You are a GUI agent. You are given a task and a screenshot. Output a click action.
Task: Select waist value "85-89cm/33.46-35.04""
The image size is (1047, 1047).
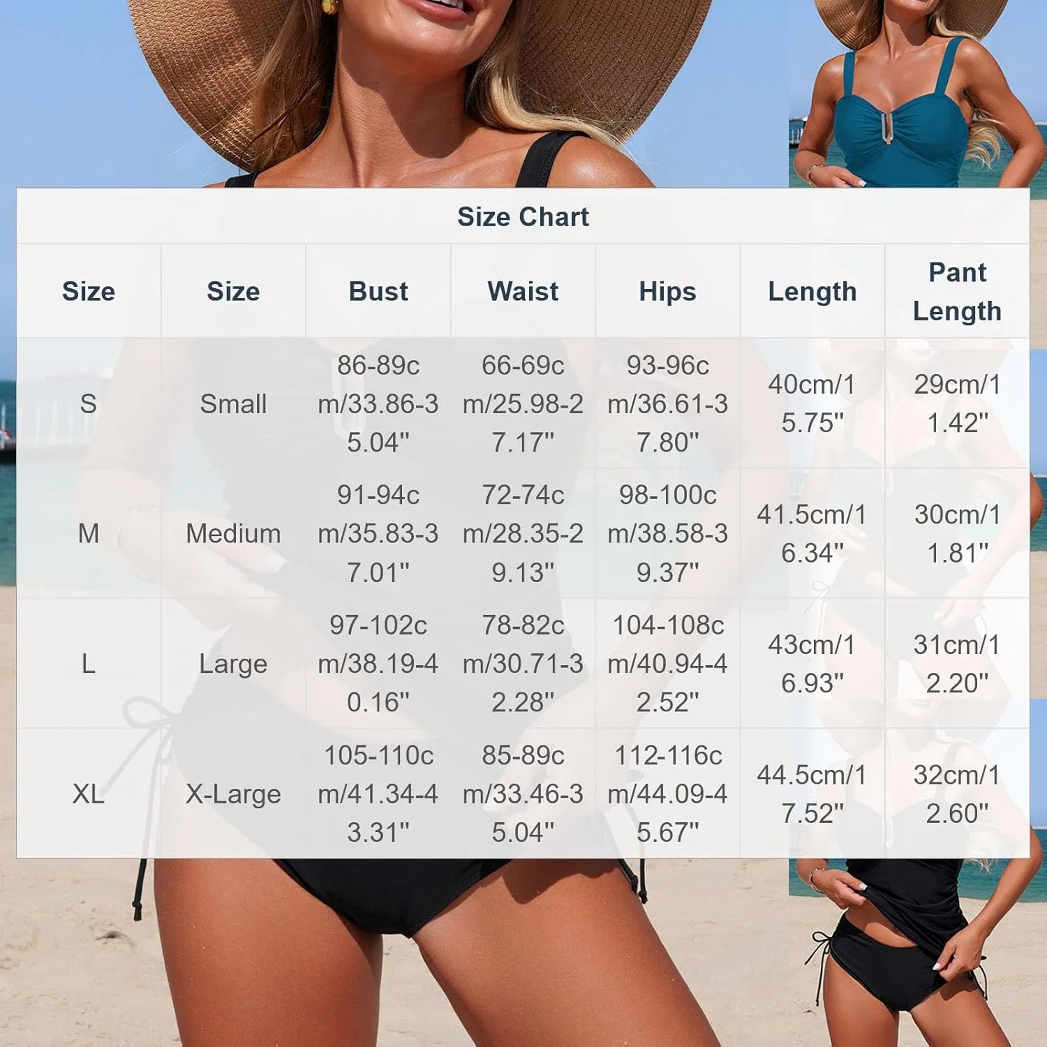(x=523, y=794)
